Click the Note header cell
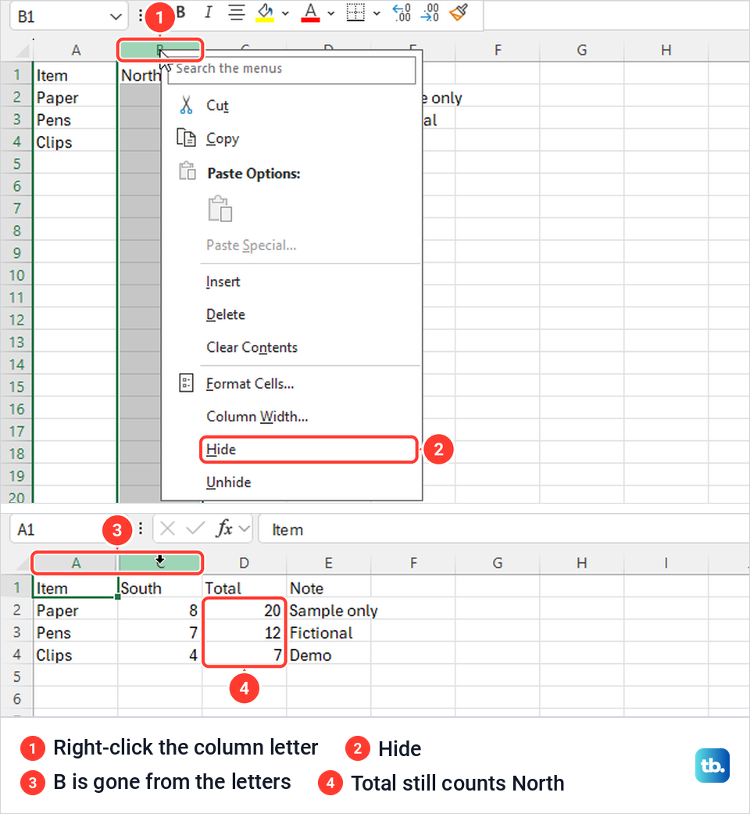750x814 pixels. click(328, 588)
